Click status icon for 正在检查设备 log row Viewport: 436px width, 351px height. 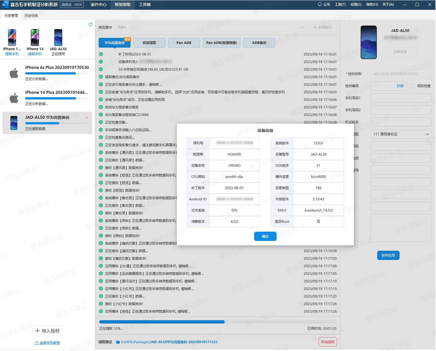[101, 122]
